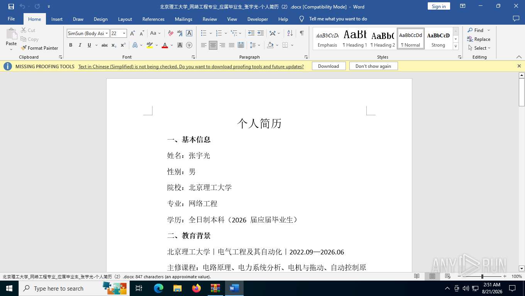Click the Phonetic Guide icon
The width and height of the screenshot is (525, 296).
tap(180, 34)
